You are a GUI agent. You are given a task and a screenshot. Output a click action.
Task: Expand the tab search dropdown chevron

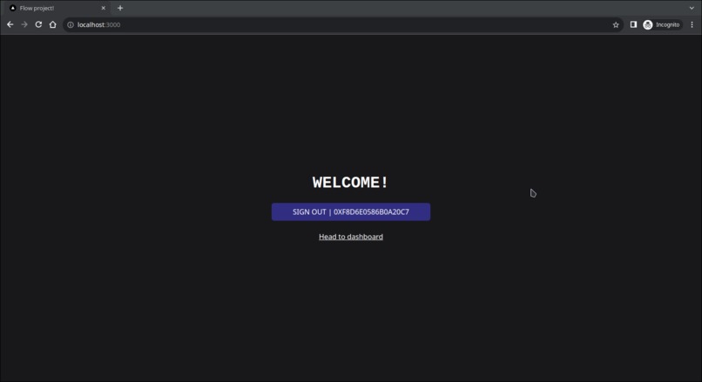coord(692,8)
